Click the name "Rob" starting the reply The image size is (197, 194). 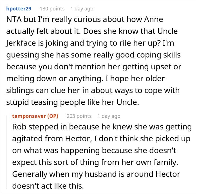19,127
